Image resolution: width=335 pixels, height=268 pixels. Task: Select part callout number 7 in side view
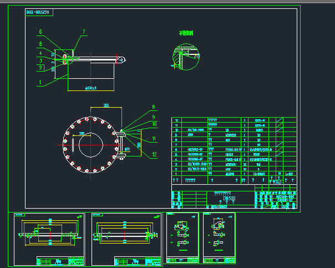point(84,32)
